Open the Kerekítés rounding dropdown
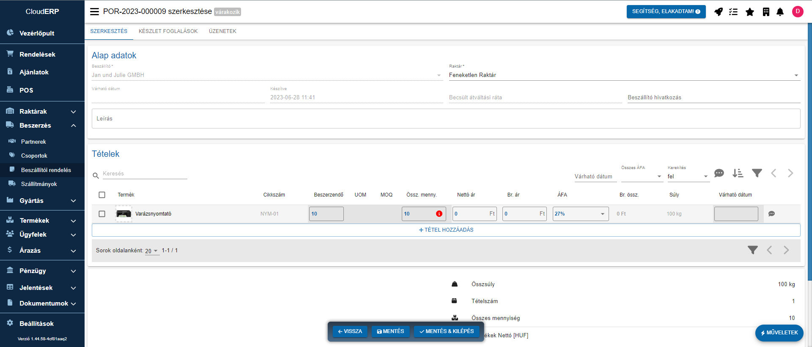Screen dimensions: 812x347 click(688, 177)
